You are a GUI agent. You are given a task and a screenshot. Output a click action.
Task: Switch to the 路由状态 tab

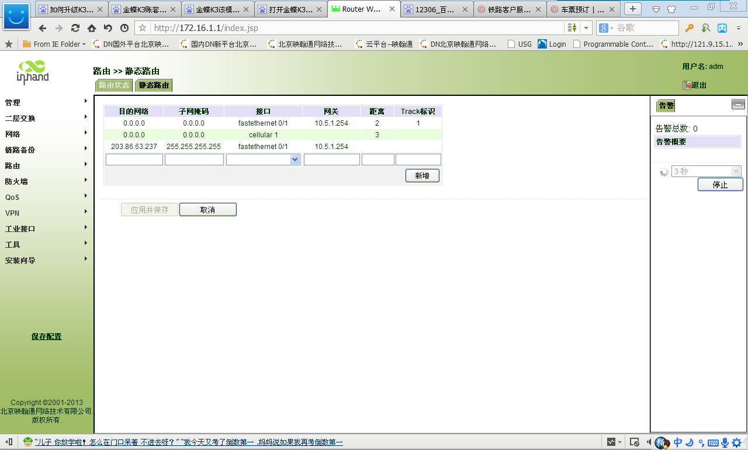(114, 85)
